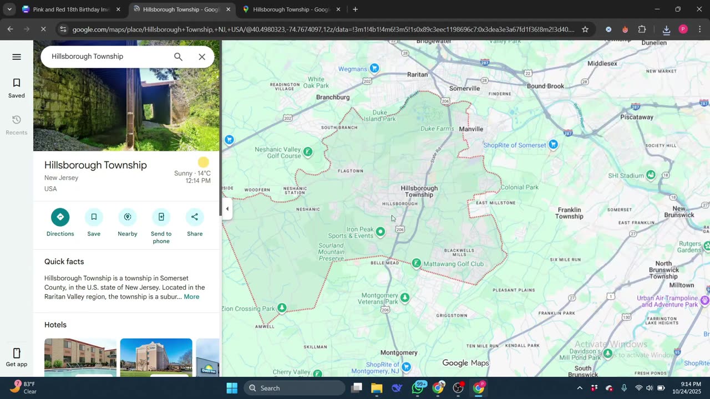Open File Explorer from the taskbar

tap(377, 388)
